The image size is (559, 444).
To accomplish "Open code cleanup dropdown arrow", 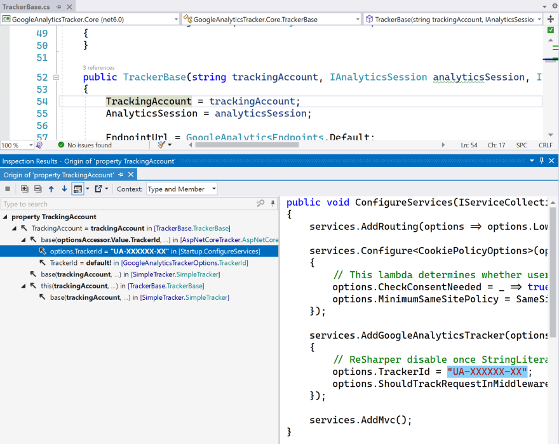I will [170, 145].
